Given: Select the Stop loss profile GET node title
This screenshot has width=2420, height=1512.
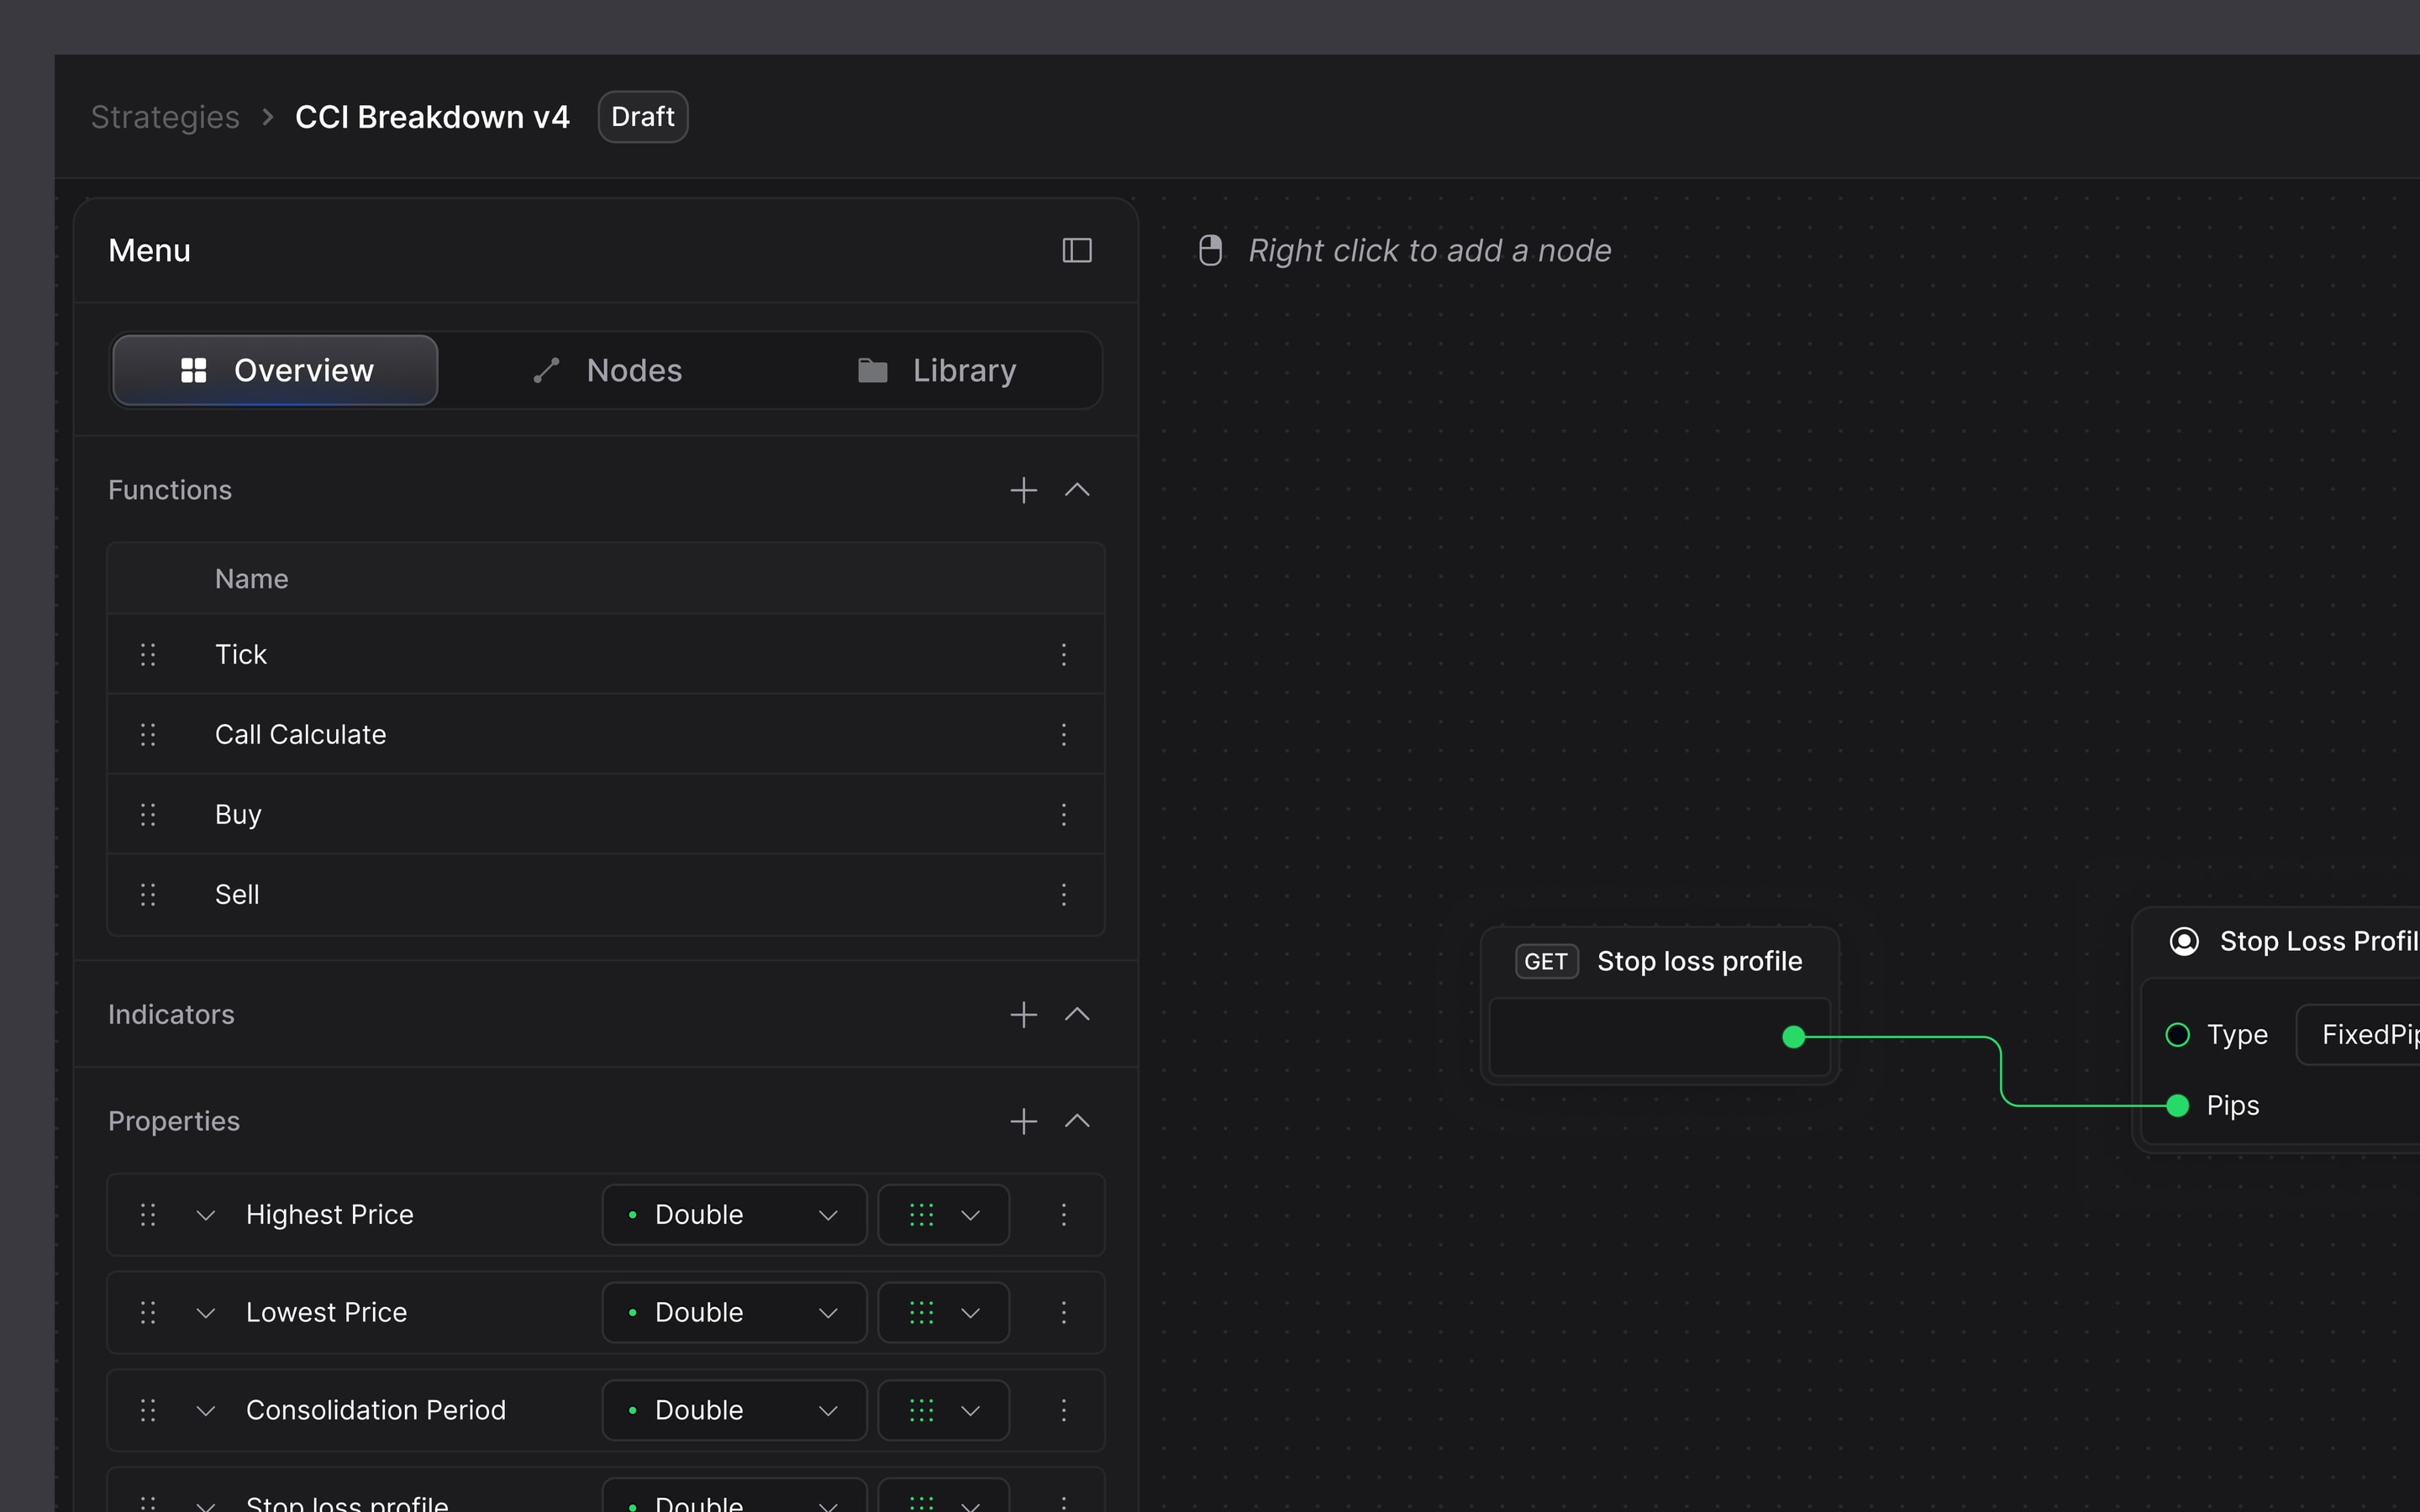Looking at the screenshot, I should (1700, 962).
